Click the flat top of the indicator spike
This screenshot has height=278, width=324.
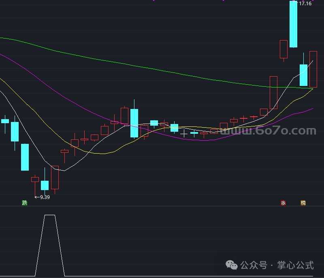click(50, 215)
